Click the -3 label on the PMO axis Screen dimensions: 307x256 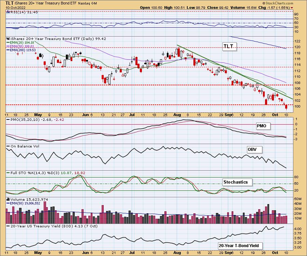click(x=296, y=139)
